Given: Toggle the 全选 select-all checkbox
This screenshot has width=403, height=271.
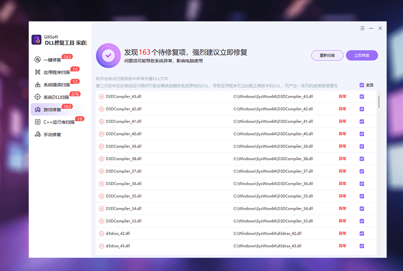Looking at the screenshot, I should pos(362,85).
